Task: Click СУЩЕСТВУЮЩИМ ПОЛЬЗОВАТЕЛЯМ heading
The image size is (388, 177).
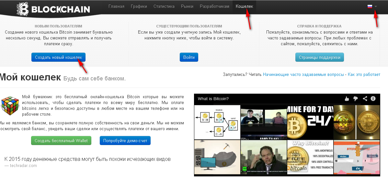Action: click(189, 26)
